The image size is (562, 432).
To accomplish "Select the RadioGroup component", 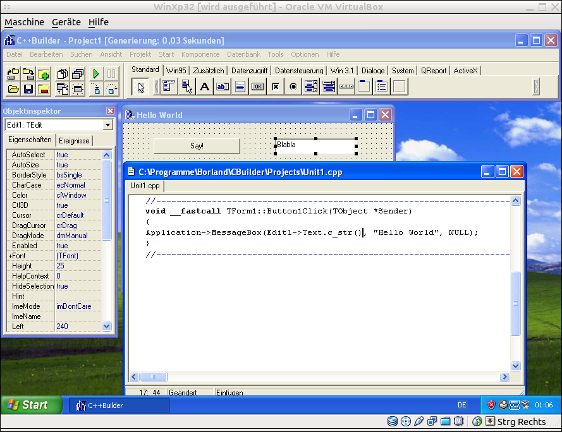I will pyautogui.click(x=382, y=87).
